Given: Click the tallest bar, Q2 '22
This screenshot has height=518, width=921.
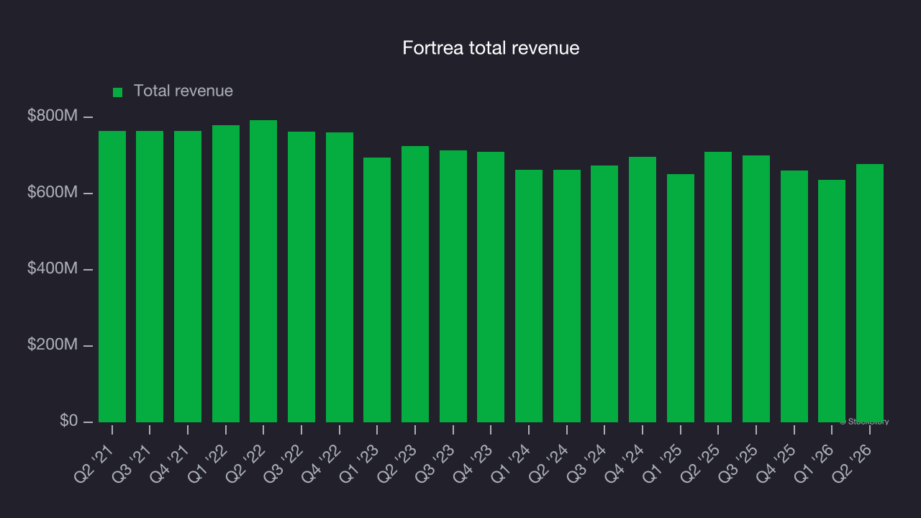Looking at the screenshot, I should [x=263, y=271].
